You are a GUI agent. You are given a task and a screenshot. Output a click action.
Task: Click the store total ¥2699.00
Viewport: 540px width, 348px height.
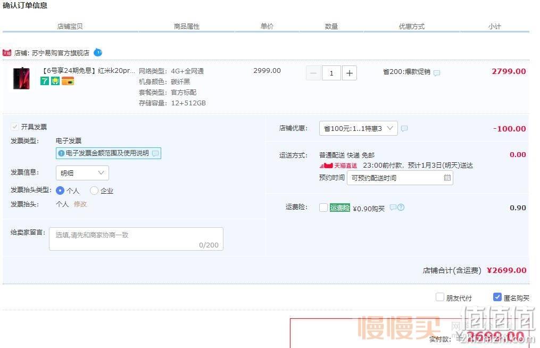pos(506,270)
